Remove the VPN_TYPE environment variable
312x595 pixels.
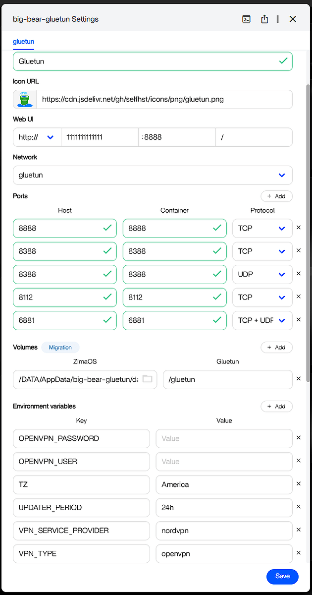tap(298, 553)
